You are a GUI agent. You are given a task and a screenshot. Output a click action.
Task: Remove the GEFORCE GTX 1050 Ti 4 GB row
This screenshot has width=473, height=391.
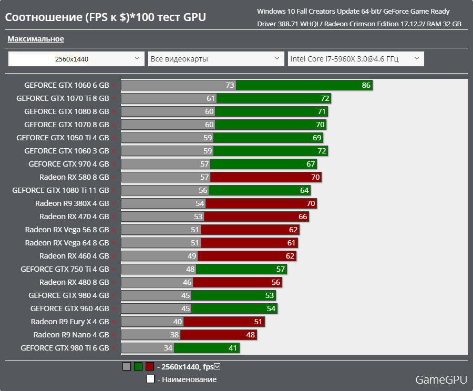(114, 138)
